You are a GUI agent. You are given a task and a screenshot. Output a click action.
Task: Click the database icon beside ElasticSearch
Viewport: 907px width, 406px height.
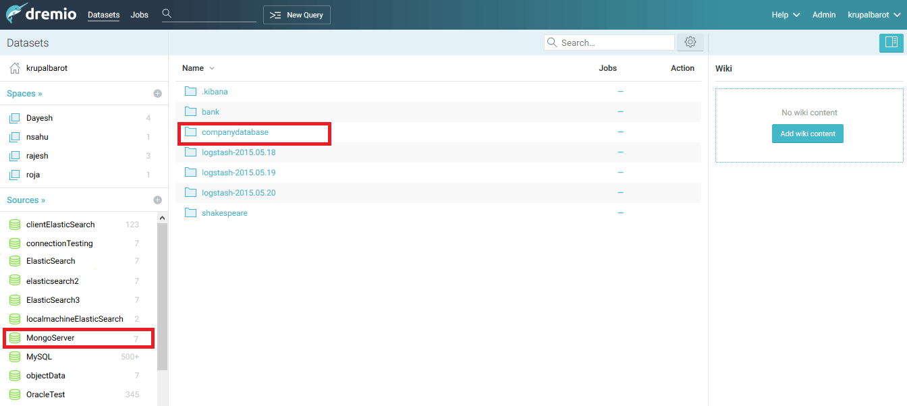pos(14,261)
